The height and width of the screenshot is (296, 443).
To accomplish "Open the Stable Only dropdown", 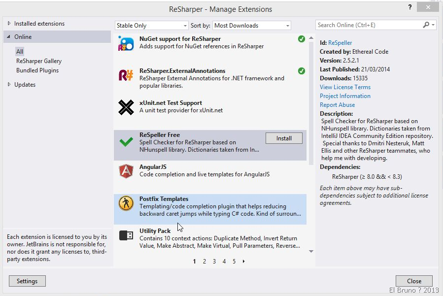I will 152,26.
